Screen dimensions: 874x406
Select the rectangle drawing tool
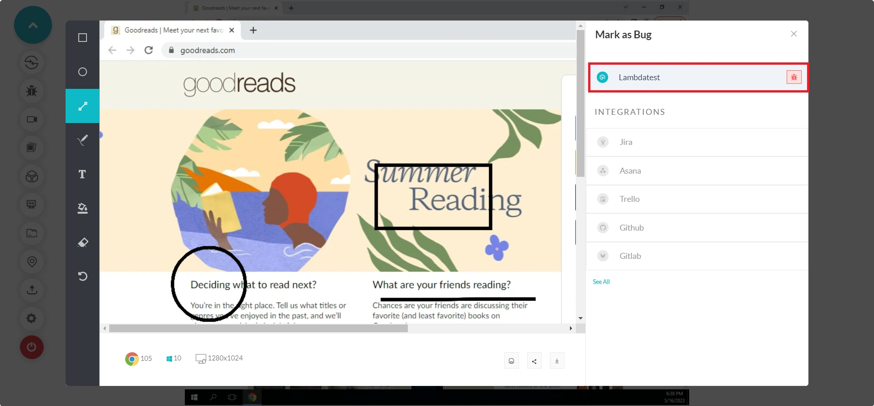pos(82,38)
